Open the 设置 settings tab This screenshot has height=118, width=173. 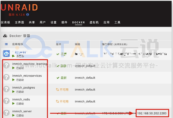54,22
